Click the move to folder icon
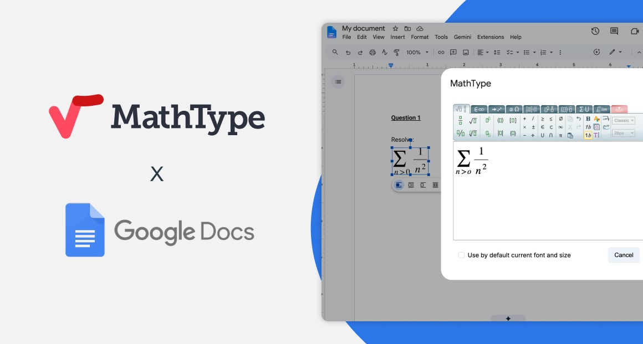The width and height of the screenshot is (643, 344). [407, 29]
